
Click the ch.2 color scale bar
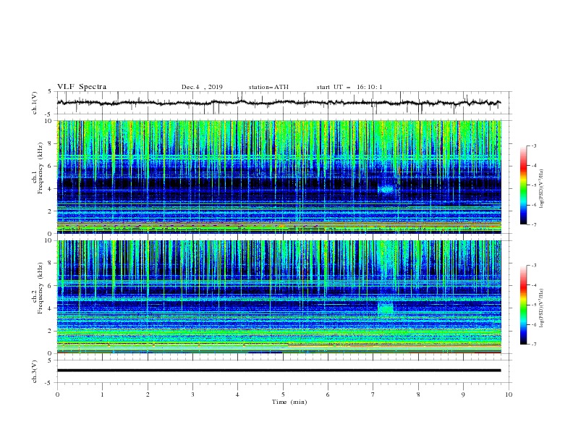coord(523,305)
